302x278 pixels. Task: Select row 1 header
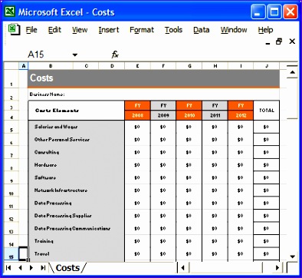coord(11,79)
